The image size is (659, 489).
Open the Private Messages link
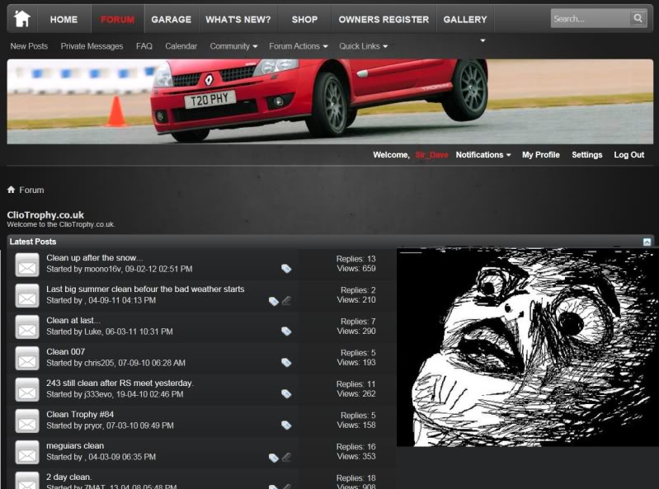point(92,46)
